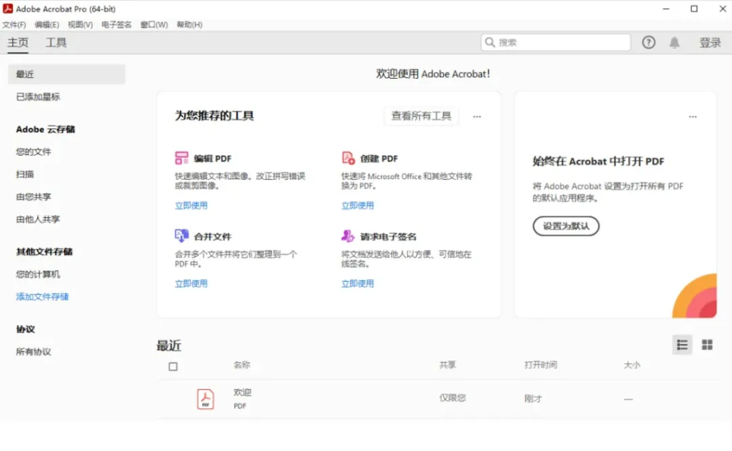
Task: Click the 刚才 opened-time cell
Action: tap(533, 399)
